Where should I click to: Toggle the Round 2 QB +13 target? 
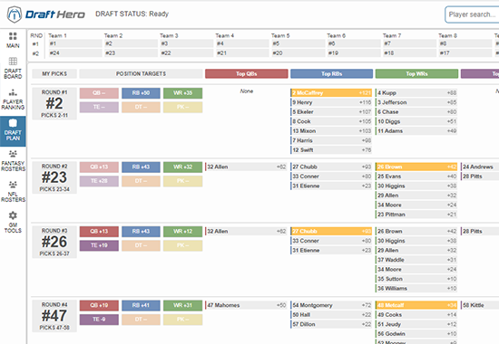(x=99, y=167)
